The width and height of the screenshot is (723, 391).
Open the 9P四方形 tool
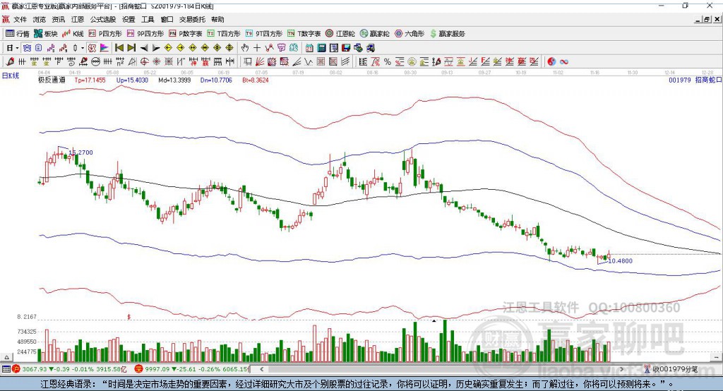click(x=145, y=34)
